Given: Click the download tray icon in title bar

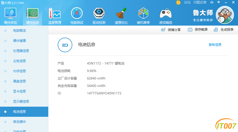Looking at the screenshot, I should 212,2.
